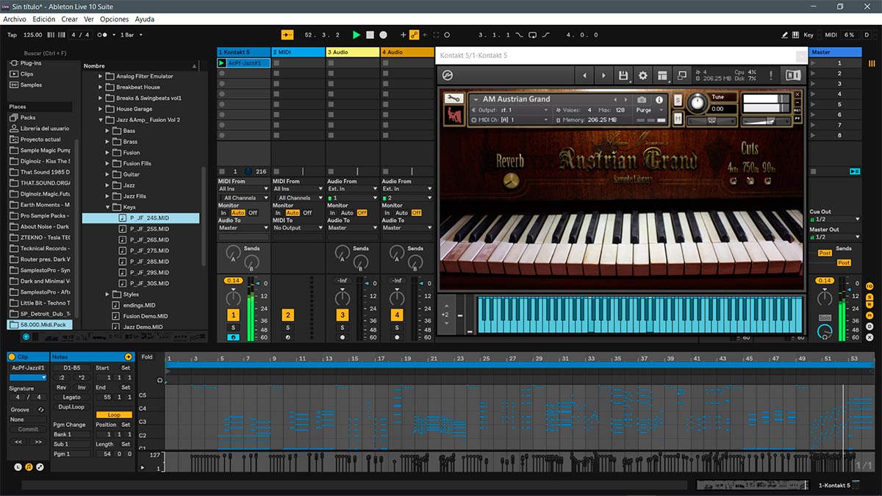Show Envelopes box icon
This screenshot has width=882, height=496.
pos(40,467)
